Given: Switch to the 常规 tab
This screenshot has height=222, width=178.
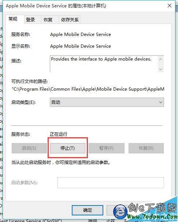Looking at the screenshot, I should pos(13,19).
